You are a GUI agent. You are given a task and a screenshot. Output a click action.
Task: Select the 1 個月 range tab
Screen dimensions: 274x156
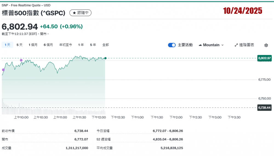(x=33, y=45)
